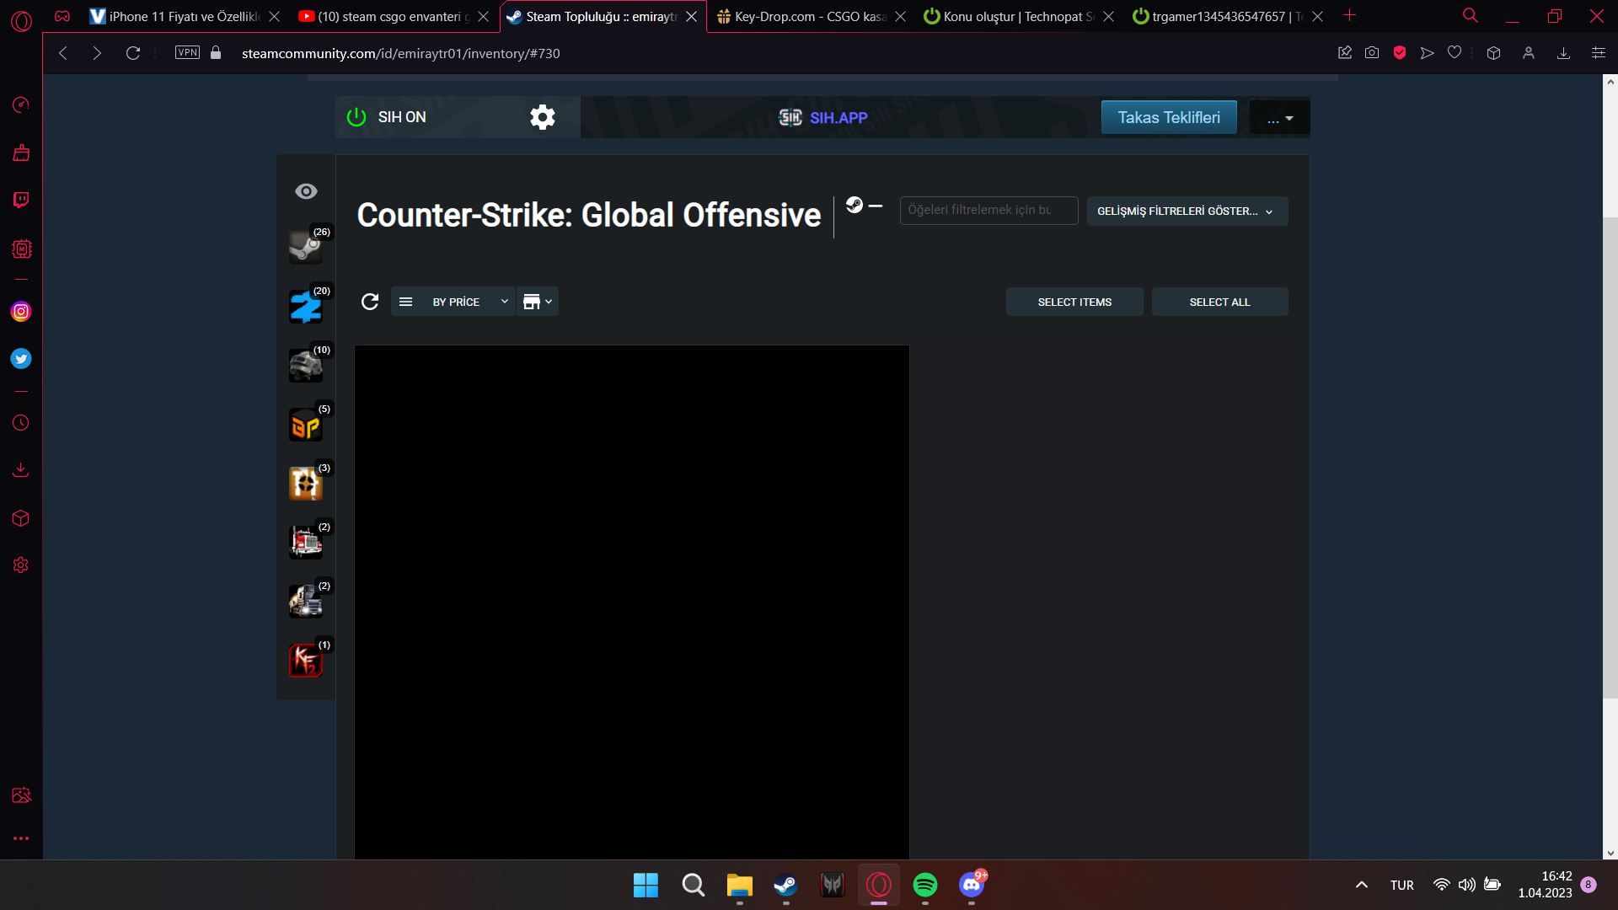
Task: Open SIH settings gear icon
Action: point(542,117)
